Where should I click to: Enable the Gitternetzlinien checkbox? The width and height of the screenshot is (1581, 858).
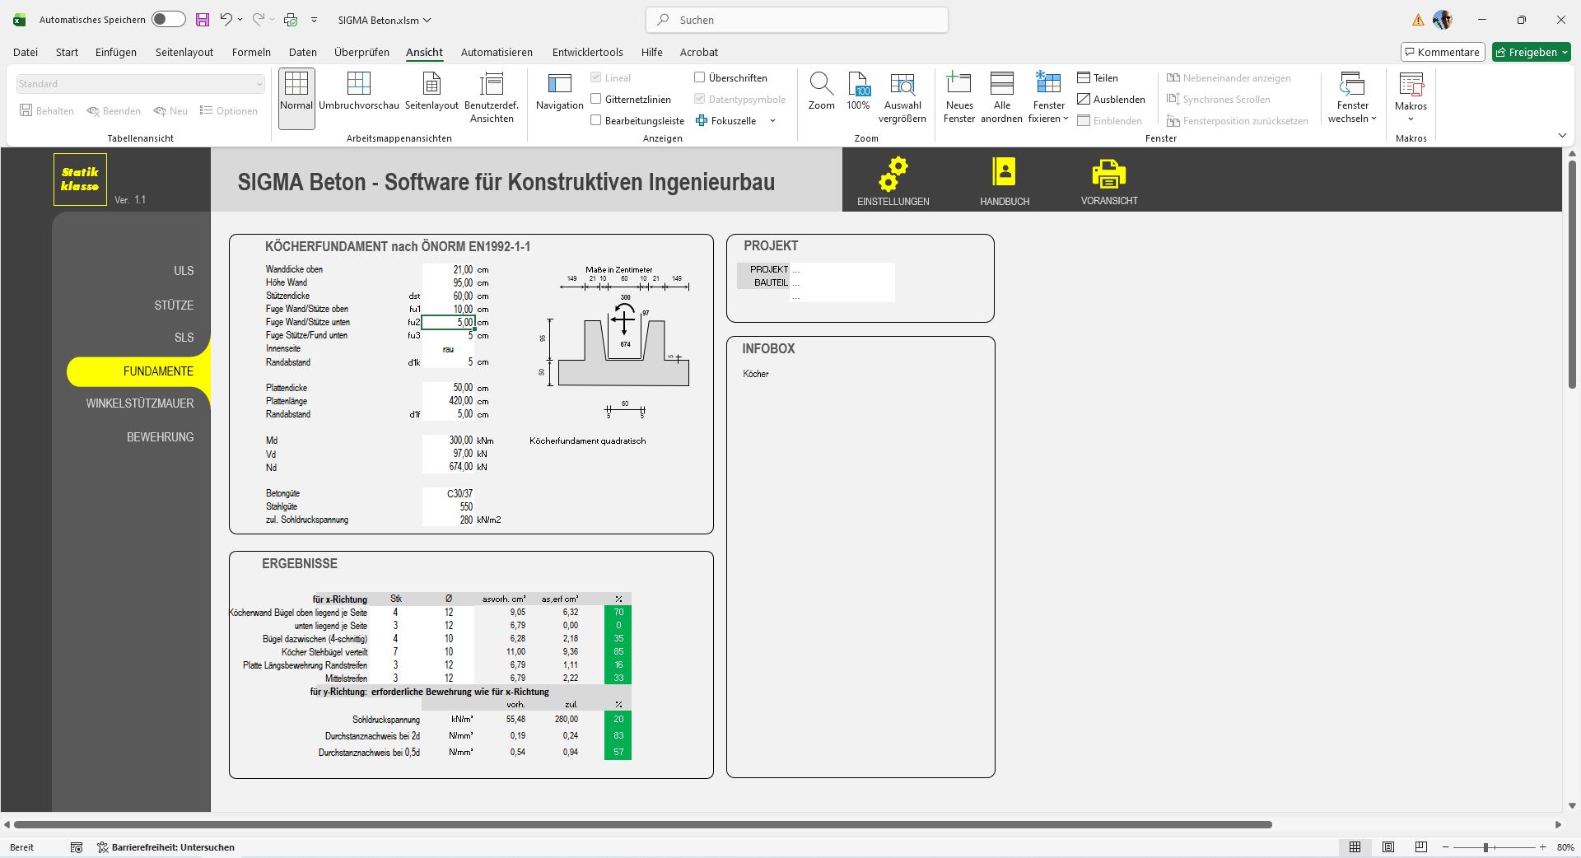[x=596, y=100]
